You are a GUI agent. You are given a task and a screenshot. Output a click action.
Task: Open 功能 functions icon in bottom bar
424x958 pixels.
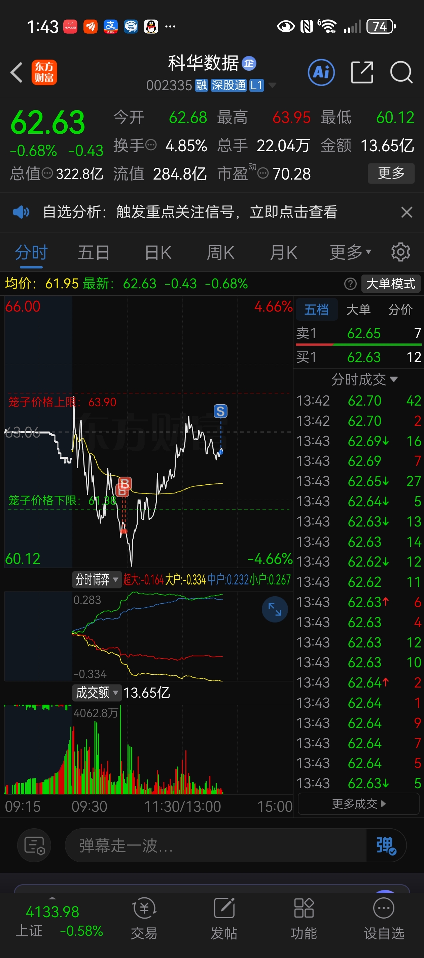point(304,918)
